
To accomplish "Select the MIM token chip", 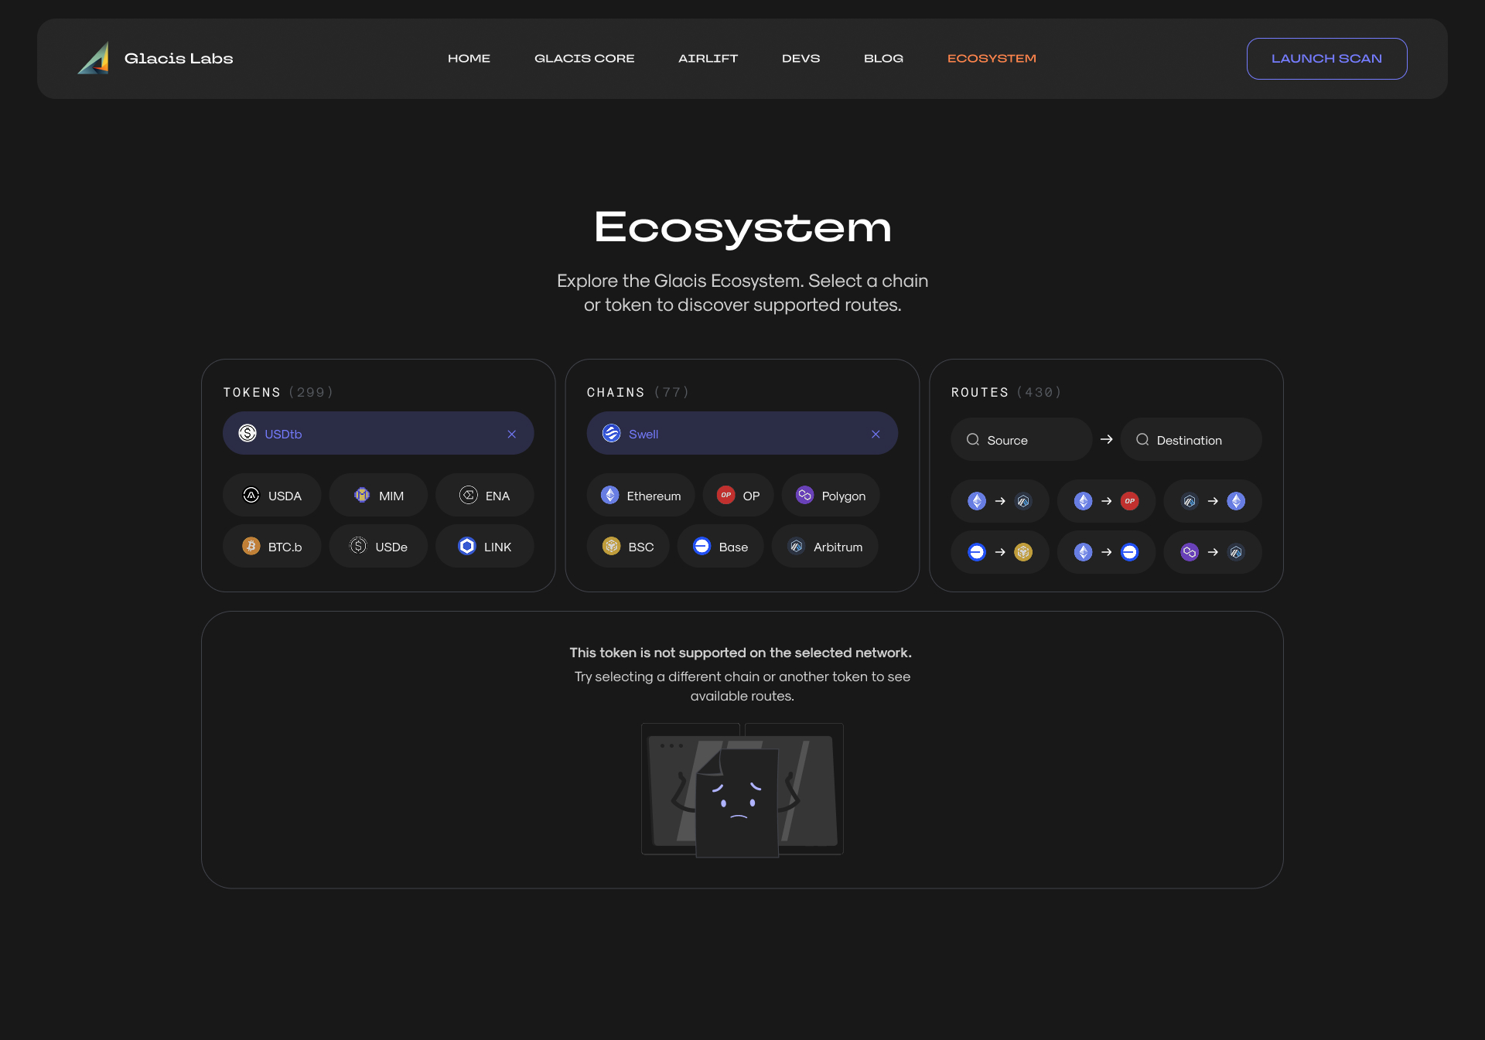I will [378, 496].
